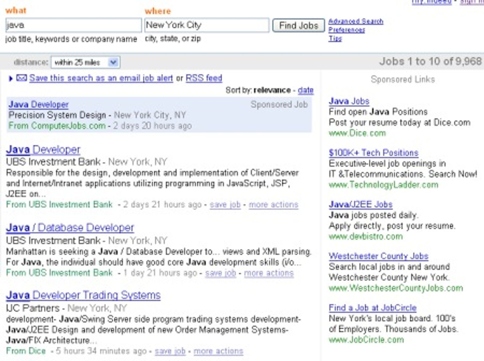Open the Java/J2EE Jobs sponsored link

(x=361, y=204)
